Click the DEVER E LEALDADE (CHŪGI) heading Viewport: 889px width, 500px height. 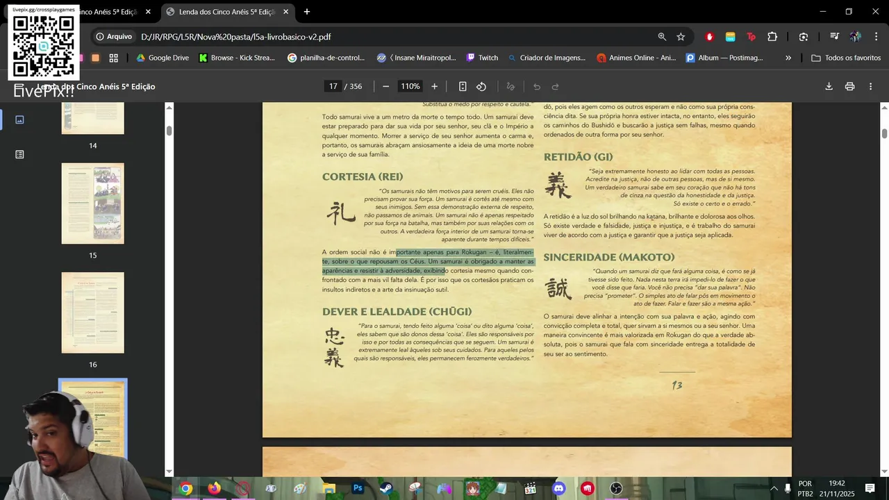tap(397, 311)
